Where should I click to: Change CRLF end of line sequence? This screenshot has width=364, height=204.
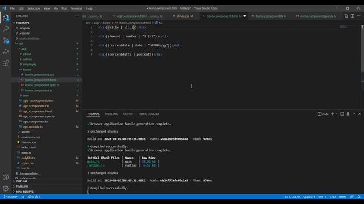[333, 197]
